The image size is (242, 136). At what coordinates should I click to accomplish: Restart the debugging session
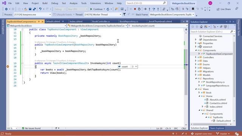[139, 9]
